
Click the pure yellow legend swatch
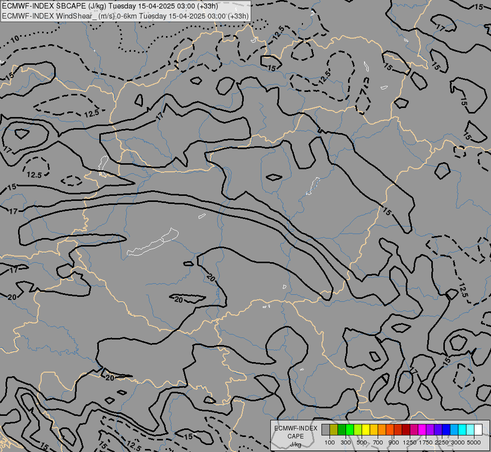(x=366, y=430)
